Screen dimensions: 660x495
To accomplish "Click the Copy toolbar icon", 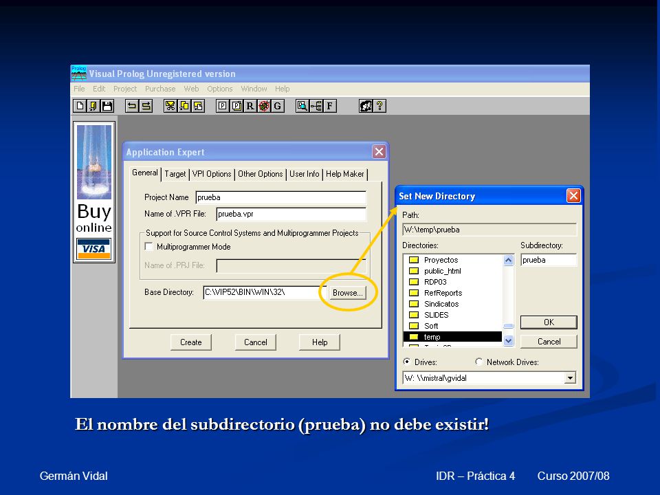I will pos(184,106).
